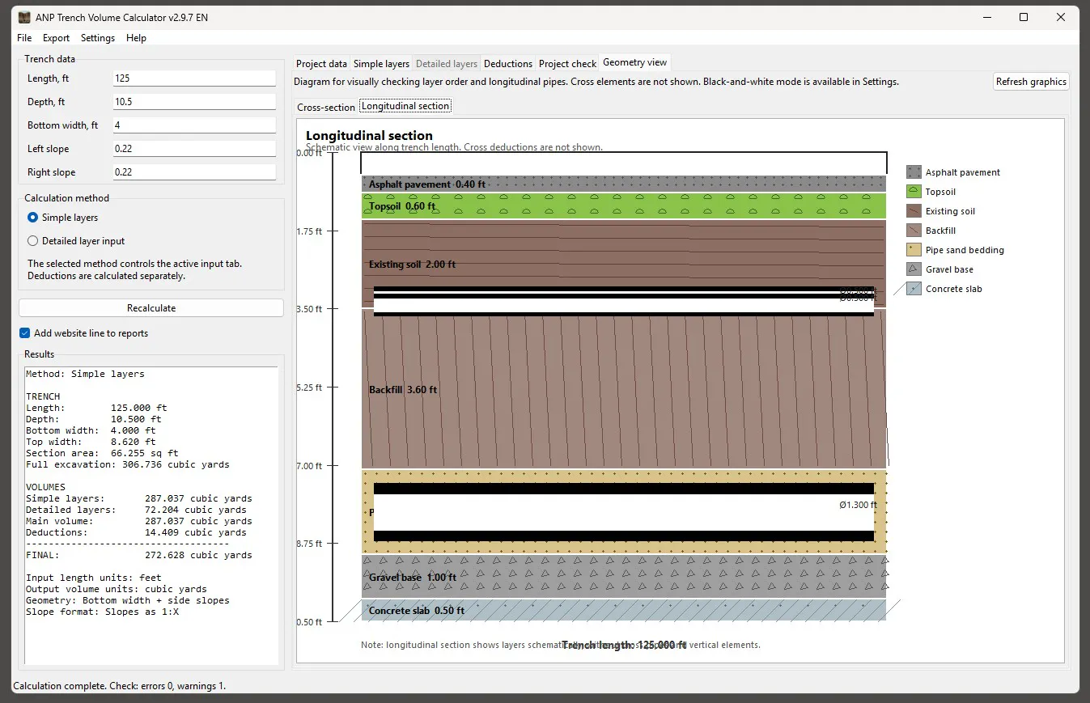Switch to the Simple layers tab
This screenshot has height=703, width=1090.
coord(381,64)
